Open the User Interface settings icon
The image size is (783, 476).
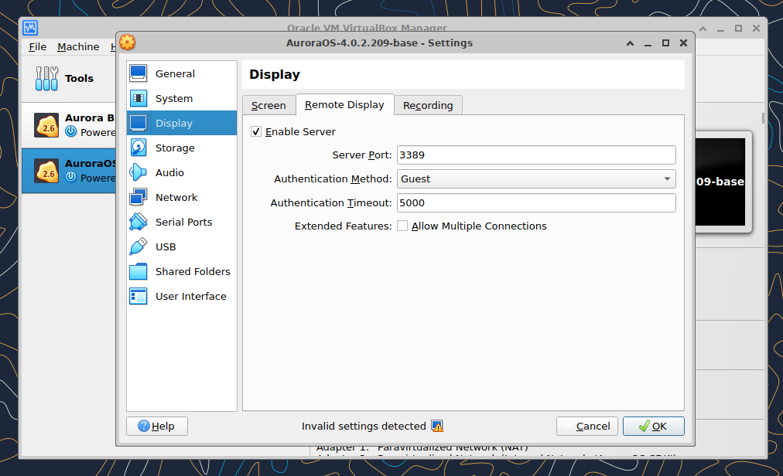click(138, 296)
